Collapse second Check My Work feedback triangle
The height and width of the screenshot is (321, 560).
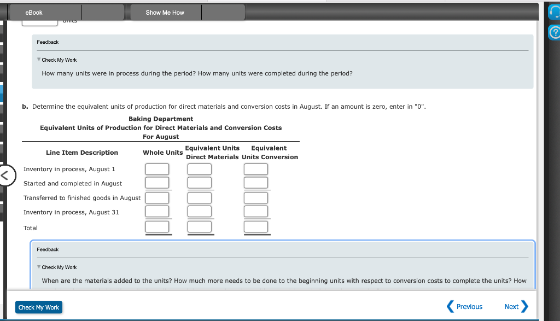click(x=39, y=267)
